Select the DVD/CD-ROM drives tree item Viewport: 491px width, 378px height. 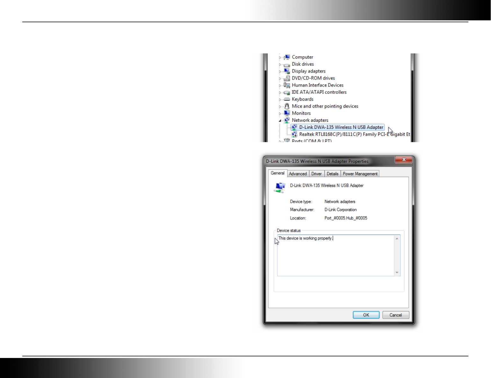[x=313, y=78]
